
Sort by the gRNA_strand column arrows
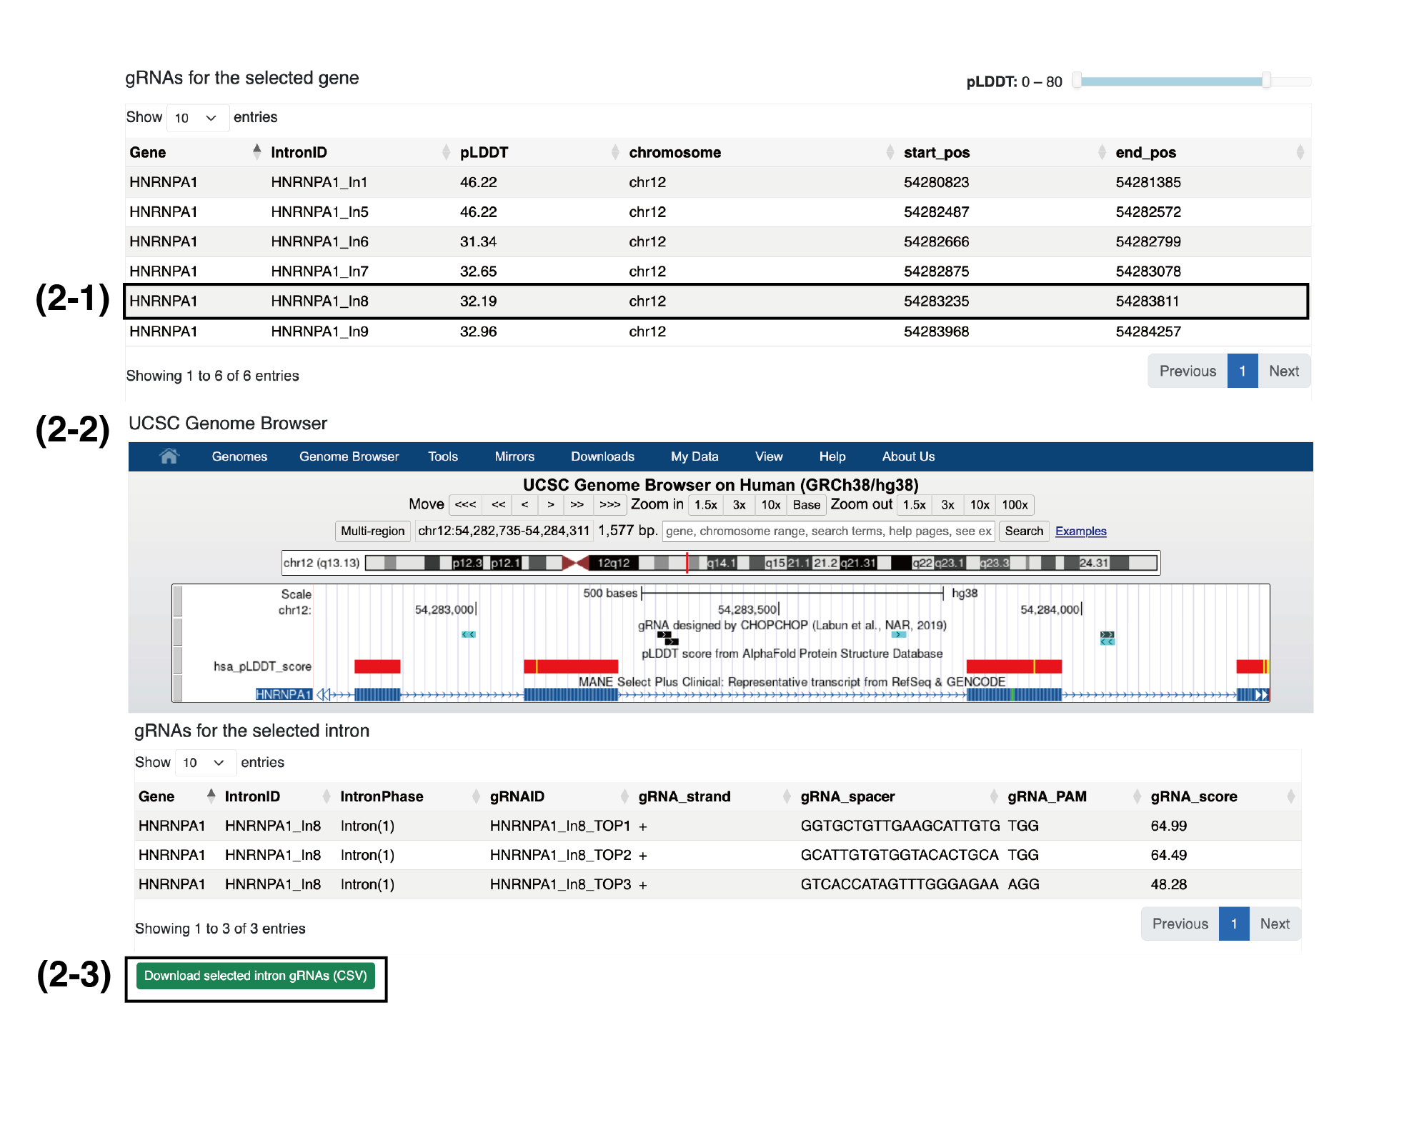(x=786, y=796)
